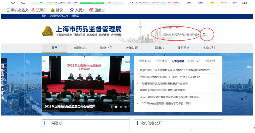Open the 登录 bookmark
Viewport: 255px width, 133px height.
click(58, 10)
